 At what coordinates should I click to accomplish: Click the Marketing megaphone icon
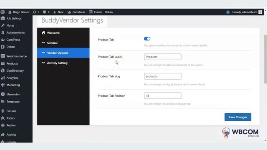[3, 85]
